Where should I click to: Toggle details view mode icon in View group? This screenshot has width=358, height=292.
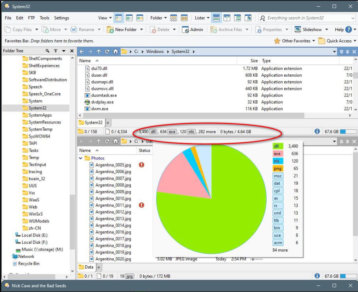point(119,18)
